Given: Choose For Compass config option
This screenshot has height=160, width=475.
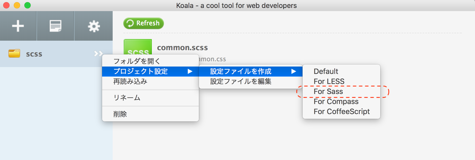Looking at the screenshot, I should 336,102.
